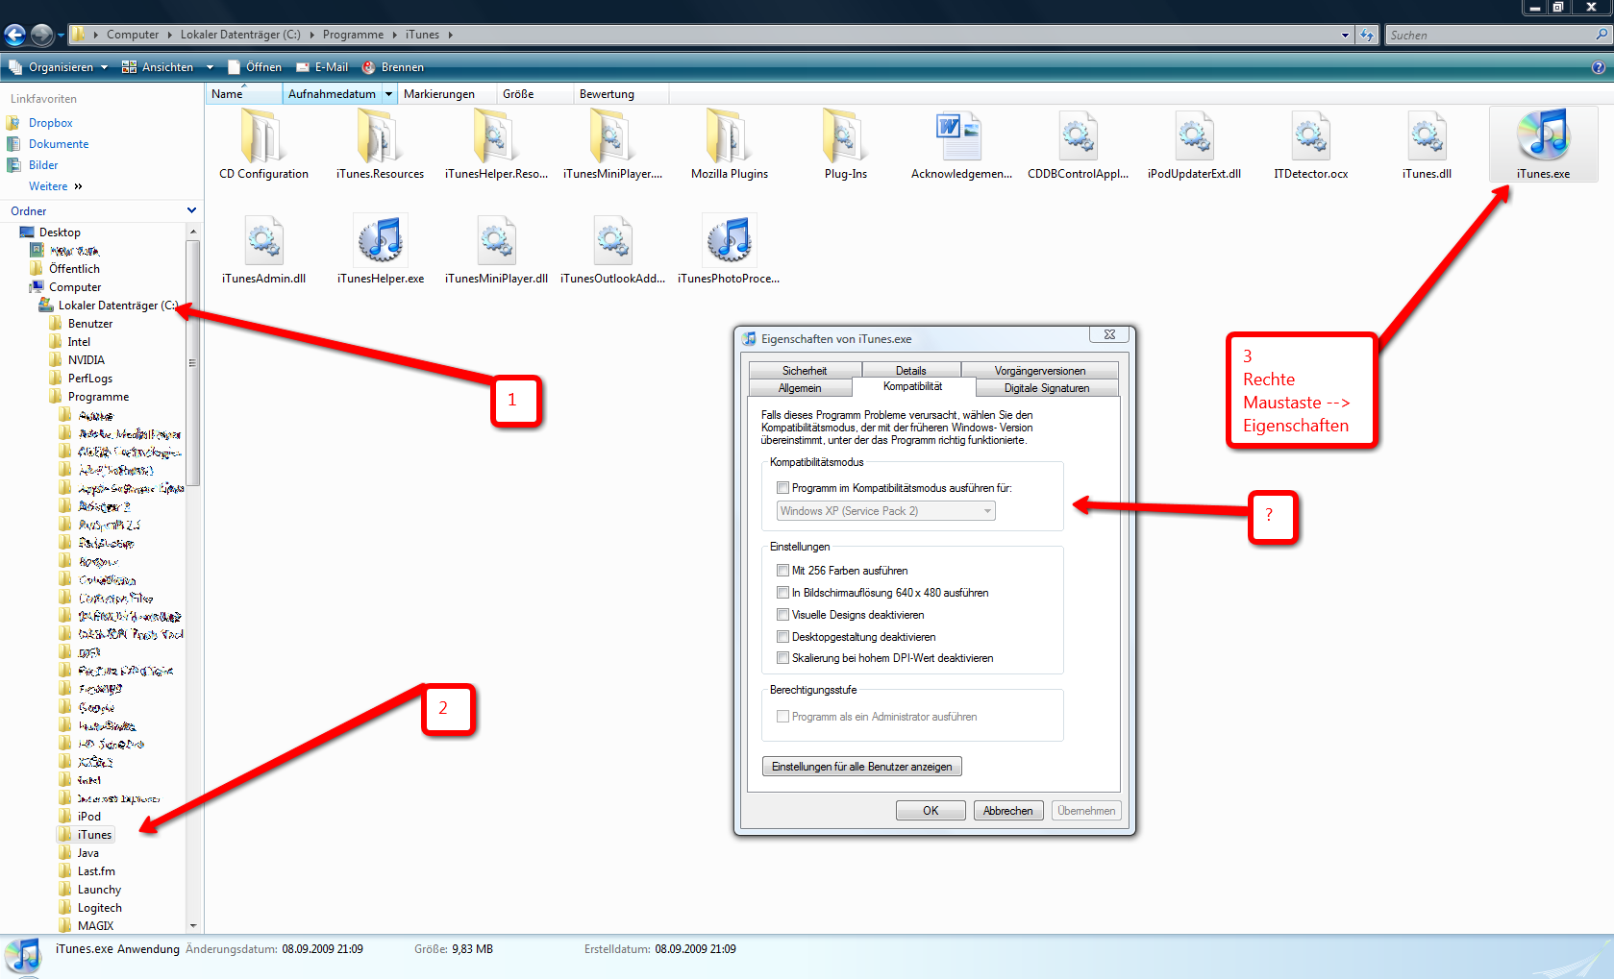Check Bildschirmauflösung 640 x 480 option
1614x979 pixels.
[782, 593]
